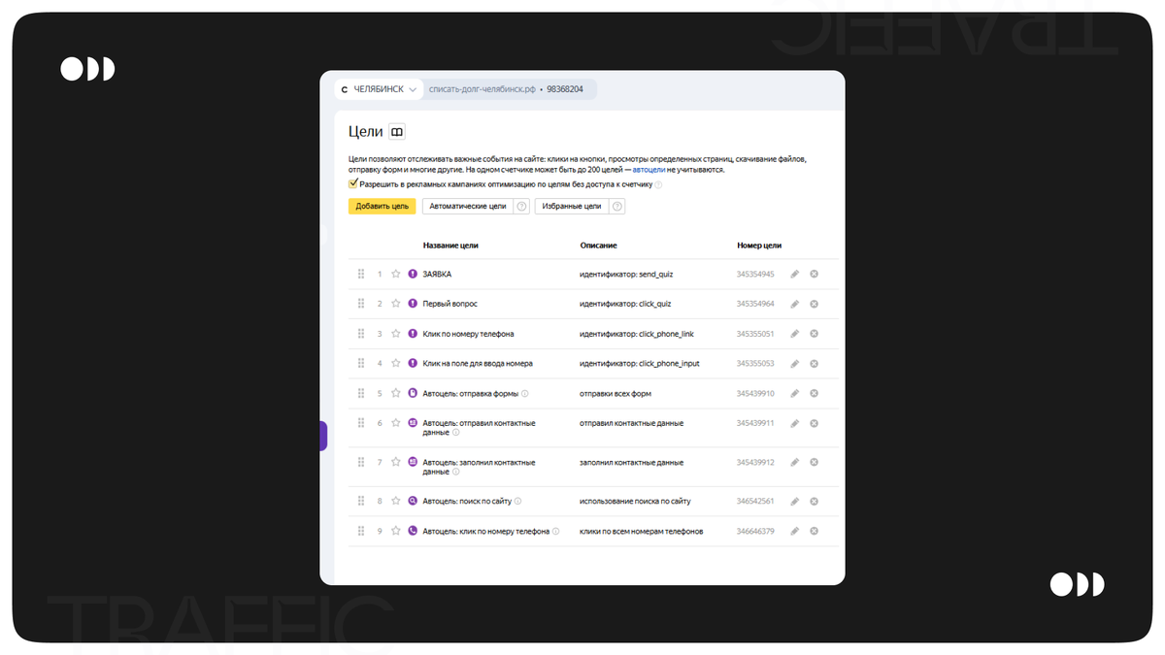Star Автоцель: клик по номеру телефона goal
This screenshot has width=1165, height=655.
point(396,532)
